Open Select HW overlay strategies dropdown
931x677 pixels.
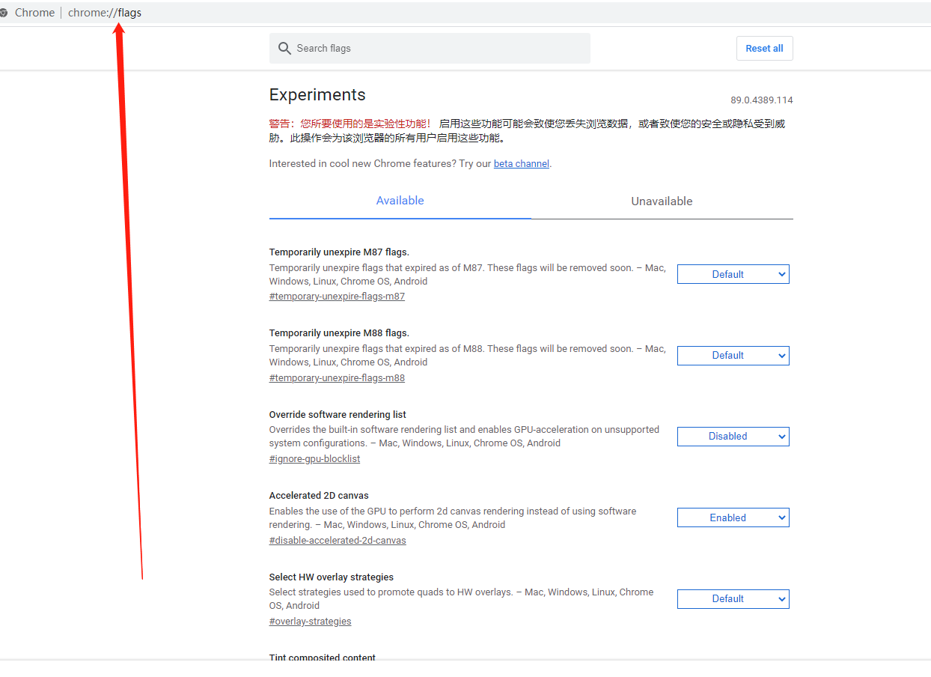click(733, 598)
